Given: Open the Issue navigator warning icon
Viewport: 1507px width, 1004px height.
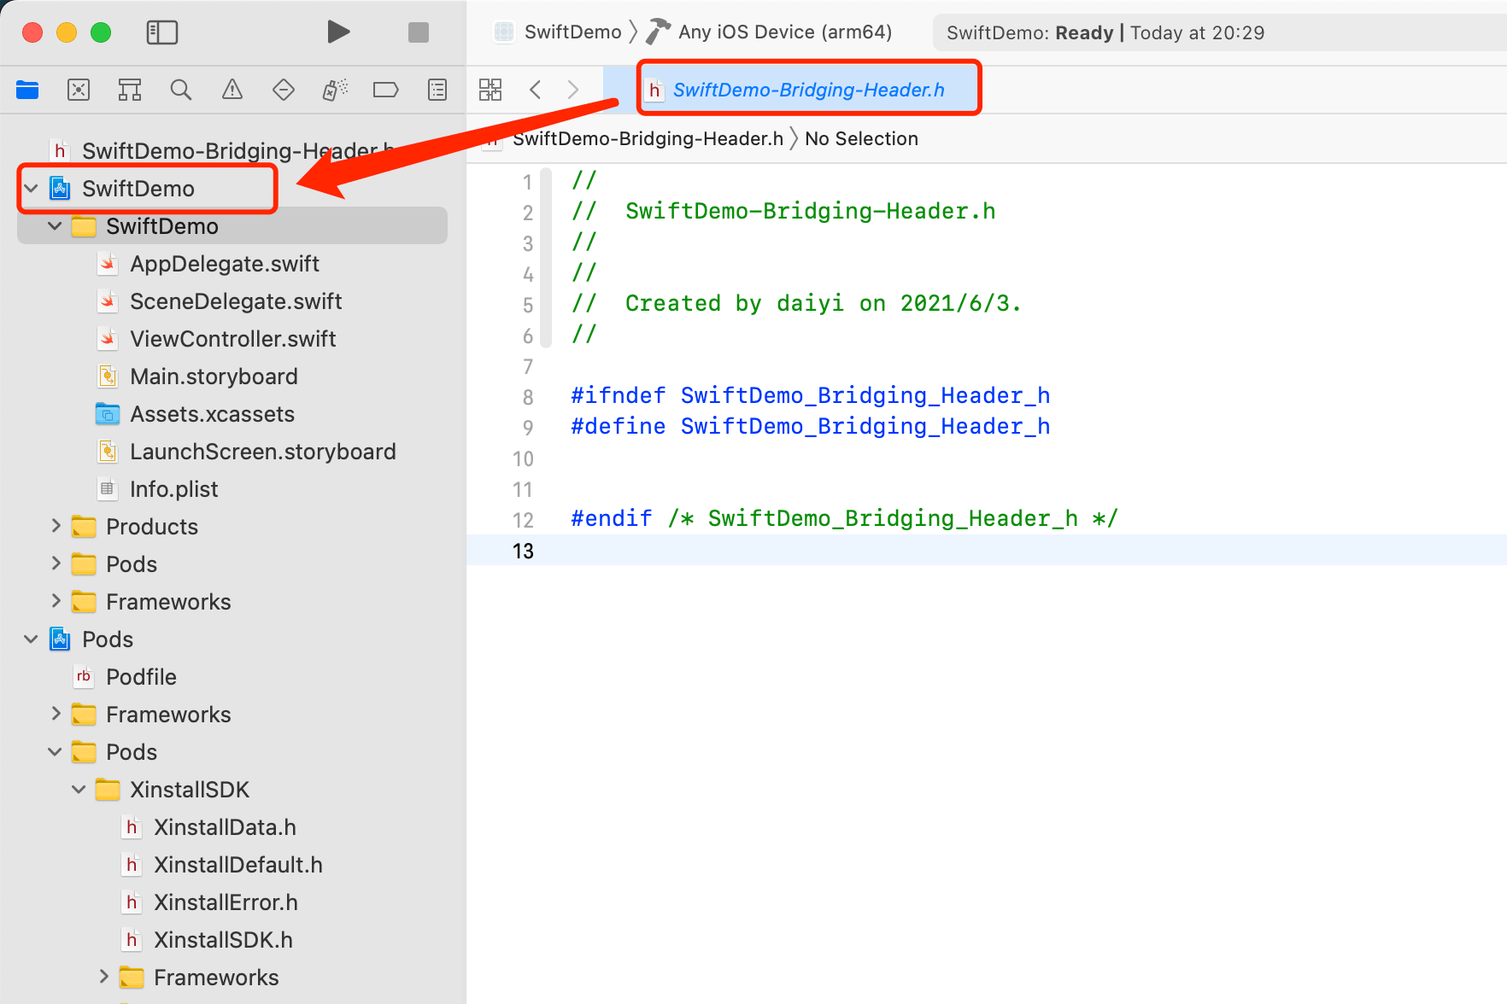Looking at the screenshot, I should (232, 90).
